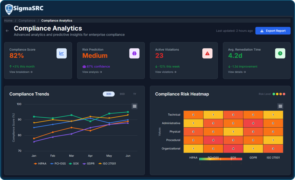Click the Administrative GDPR heatmap cell
The image size is (295, 180).
coord(253,123)
